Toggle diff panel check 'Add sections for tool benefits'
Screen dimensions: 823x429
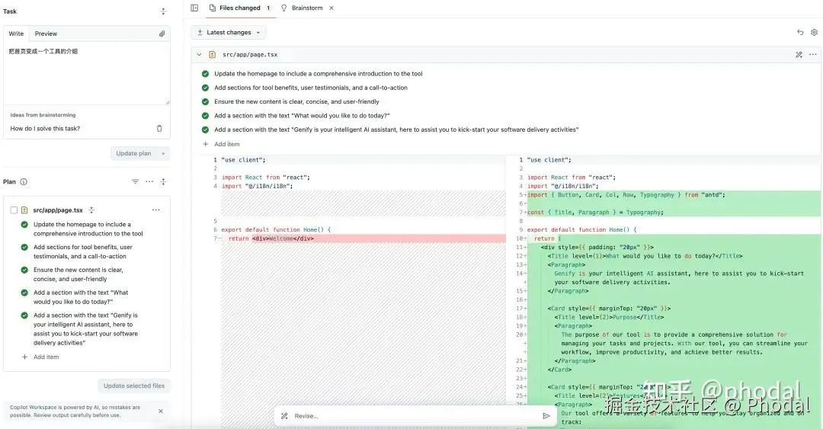[205, 88]
